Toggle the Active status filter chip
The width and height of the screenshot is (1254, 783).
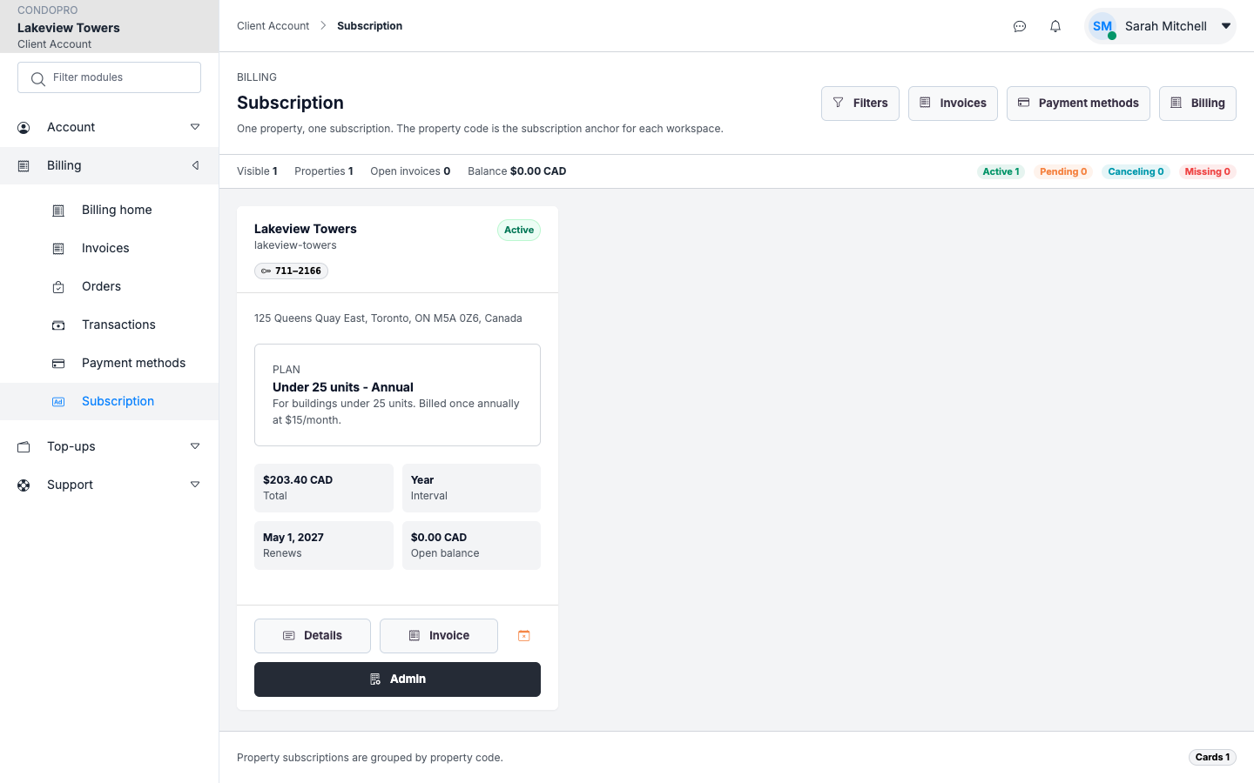pos(1001,171)
